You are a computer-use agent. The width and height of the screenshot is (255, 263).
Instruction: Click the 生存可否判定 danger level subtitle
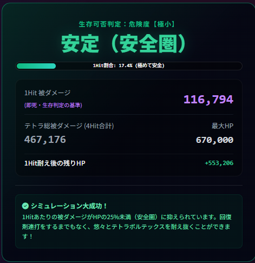pos(127,24)
